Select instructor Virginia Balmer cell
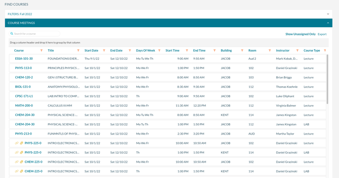 click(286, 106)
